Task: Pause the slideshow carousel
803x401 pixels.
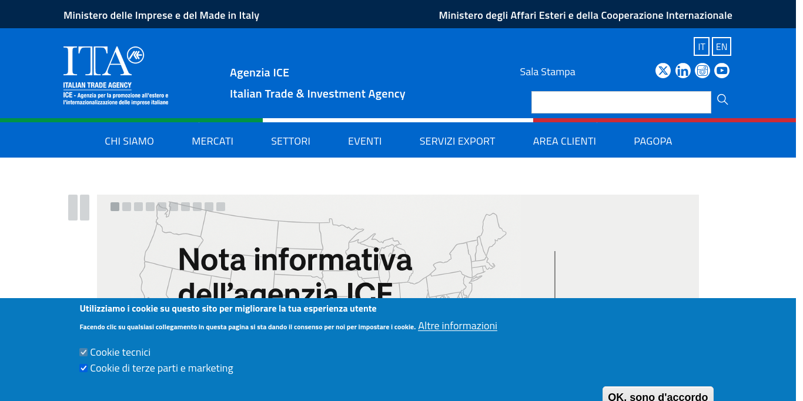Action: click(x=79, y=208)
